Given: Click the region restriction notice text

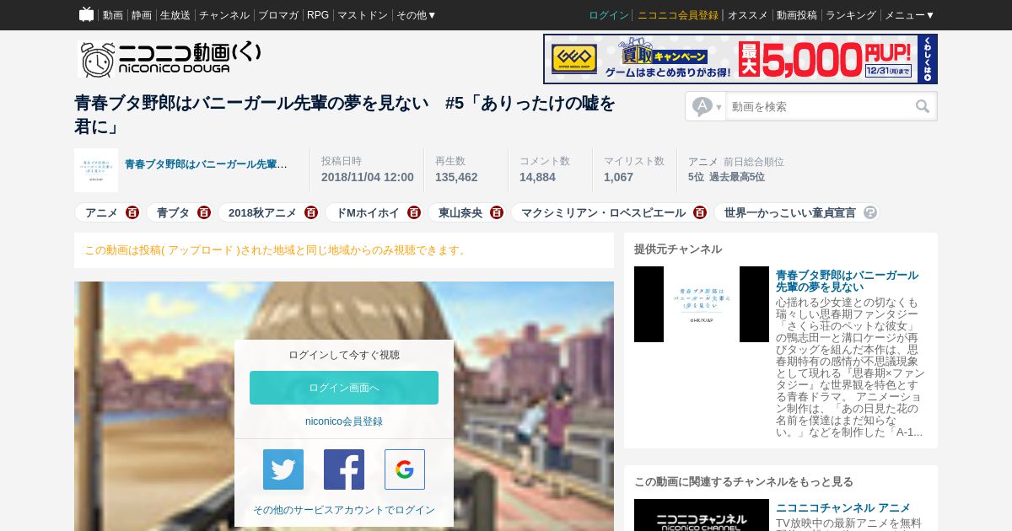Looking at the screenshot, I should pyautogui.click(x=276, y=250).
